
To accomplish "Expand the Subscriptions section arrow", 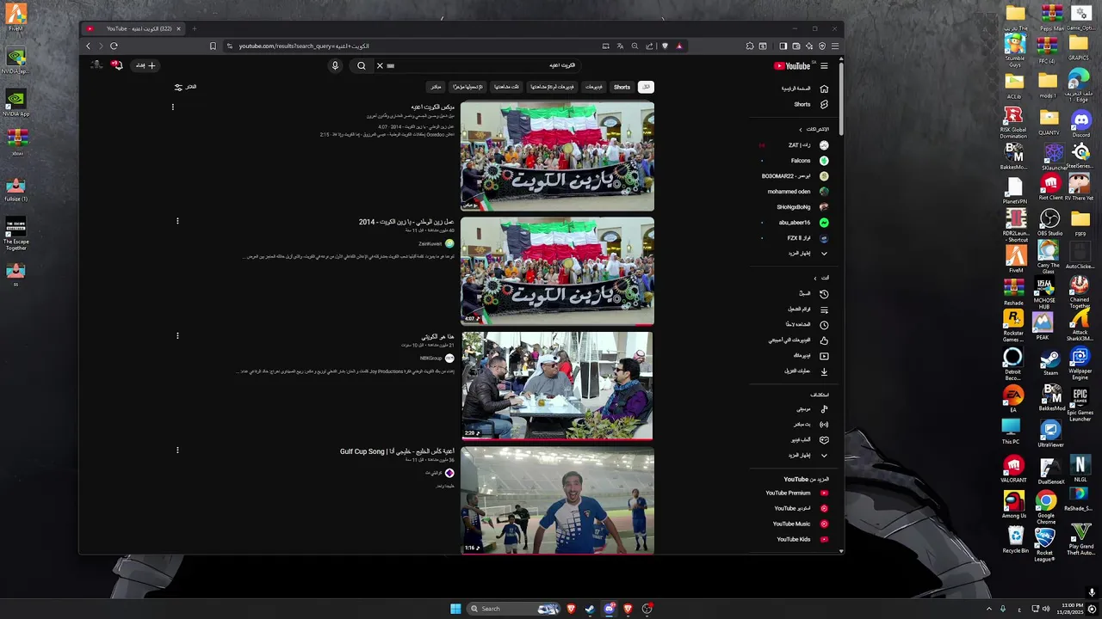I will coord(801,130).
